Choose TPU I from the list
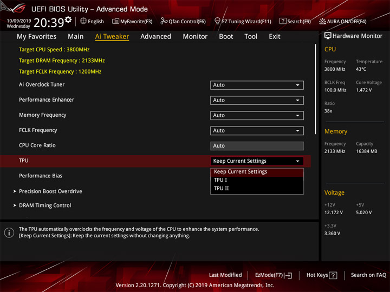The height and width of the screenshot is (292, 390). [257, 180]
